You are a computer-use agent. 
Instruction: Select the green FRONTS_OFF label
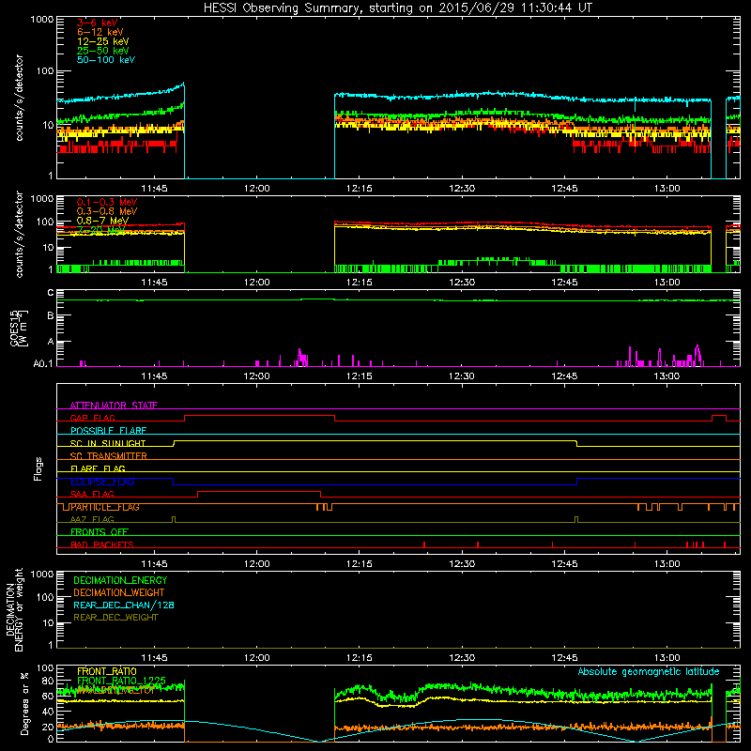click(100, 532)
